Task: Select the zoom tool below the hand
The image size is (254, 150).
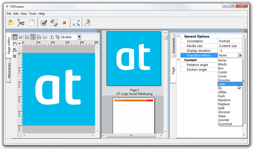Action: (x=15, y=50)
